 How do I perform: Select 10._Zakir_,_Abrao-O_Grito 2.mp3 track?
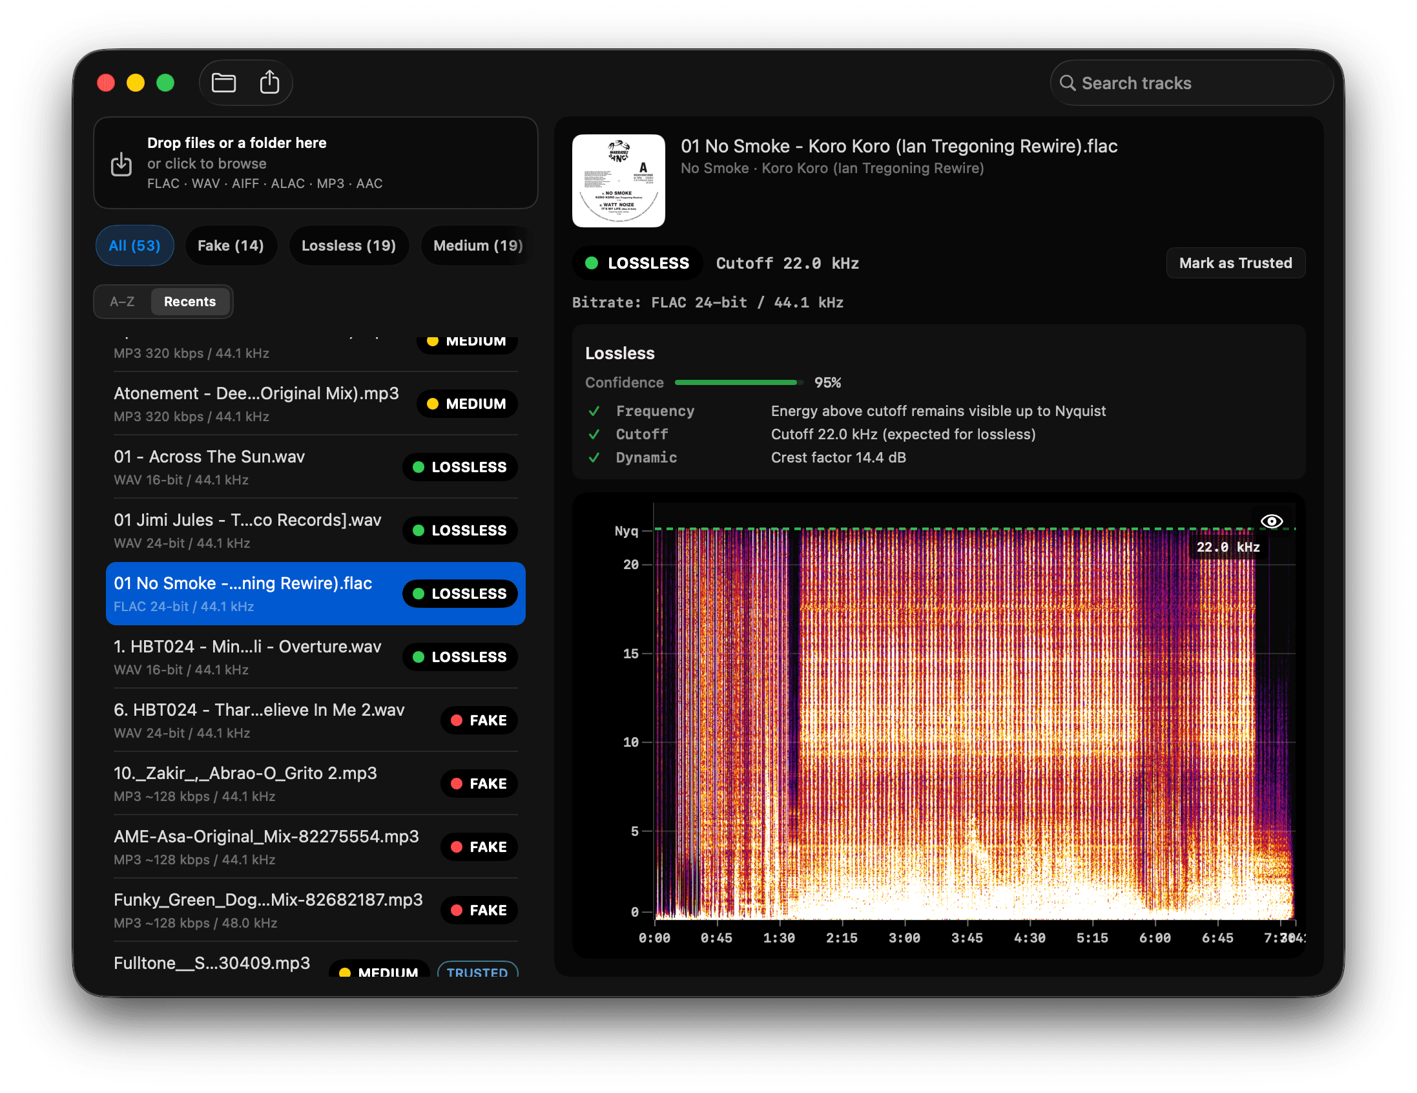pos(315,784)
